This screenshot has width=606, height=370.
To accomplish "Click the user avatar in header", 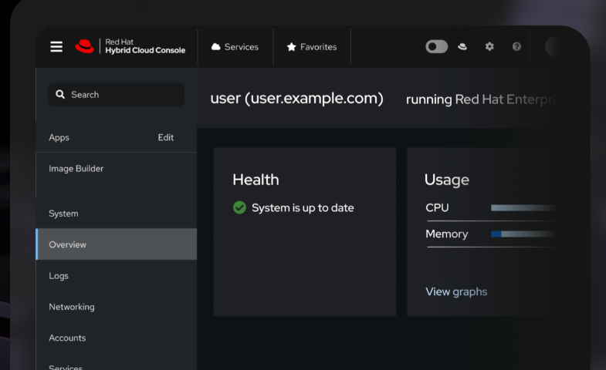I will click(x=554, y=47).
